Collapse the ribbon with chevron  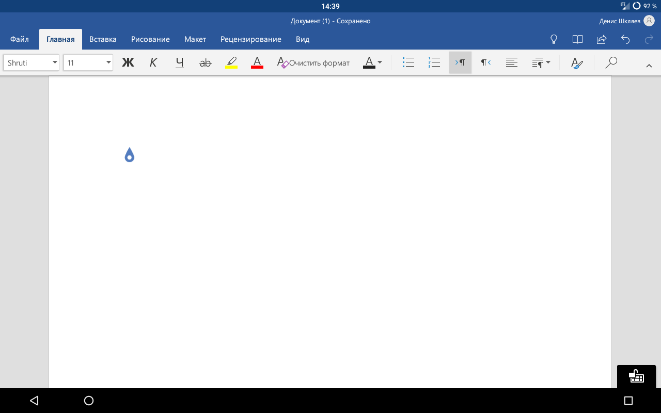coord(649,65)
